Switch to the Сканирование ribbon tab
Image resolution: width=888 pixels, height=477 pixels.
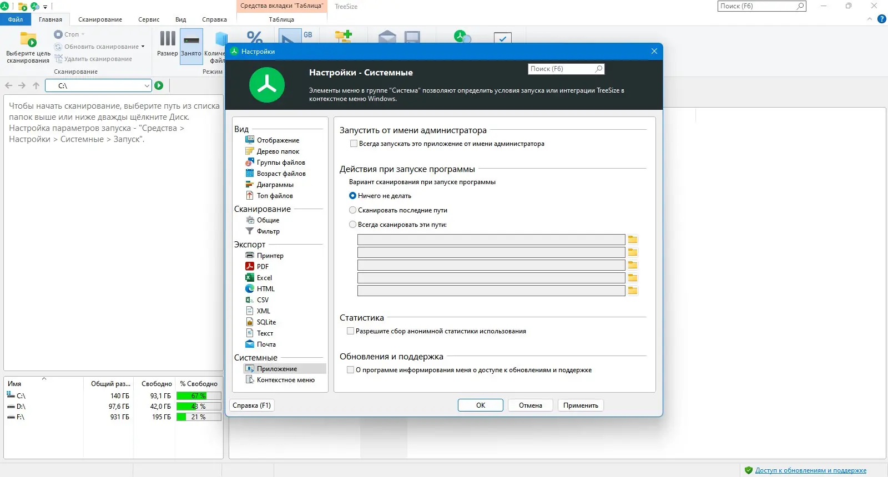point(100,19)
